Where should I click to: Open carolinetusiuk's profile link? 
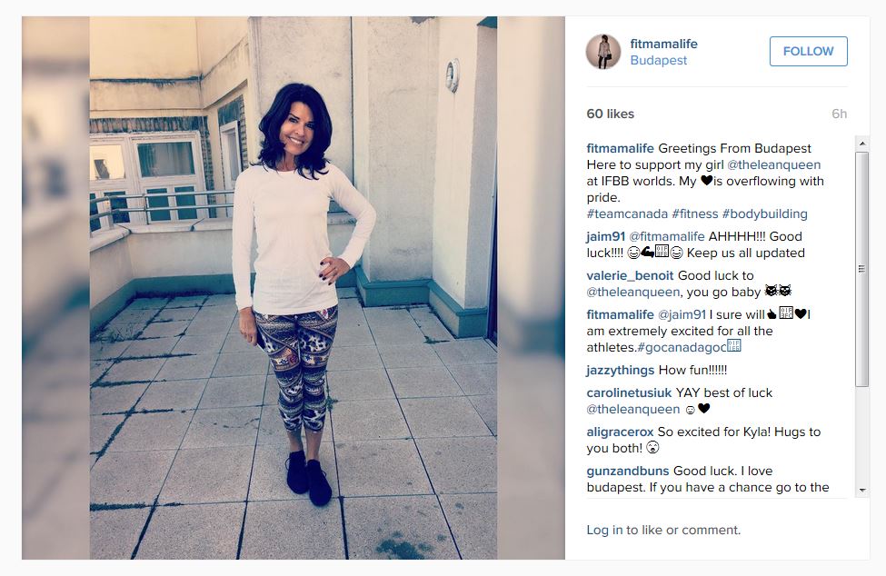tap(629, 393)
